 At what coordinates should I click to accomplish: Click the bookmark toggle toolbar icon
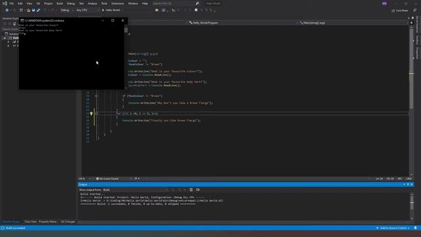point(196,11)
